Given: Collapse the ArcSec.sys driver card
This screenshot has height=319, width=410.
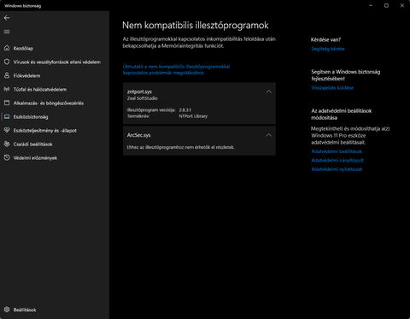Looking at the screenshot, I should click(x=268, y=135).
